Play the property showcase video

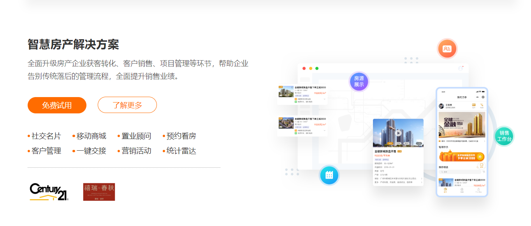[398, 133]
